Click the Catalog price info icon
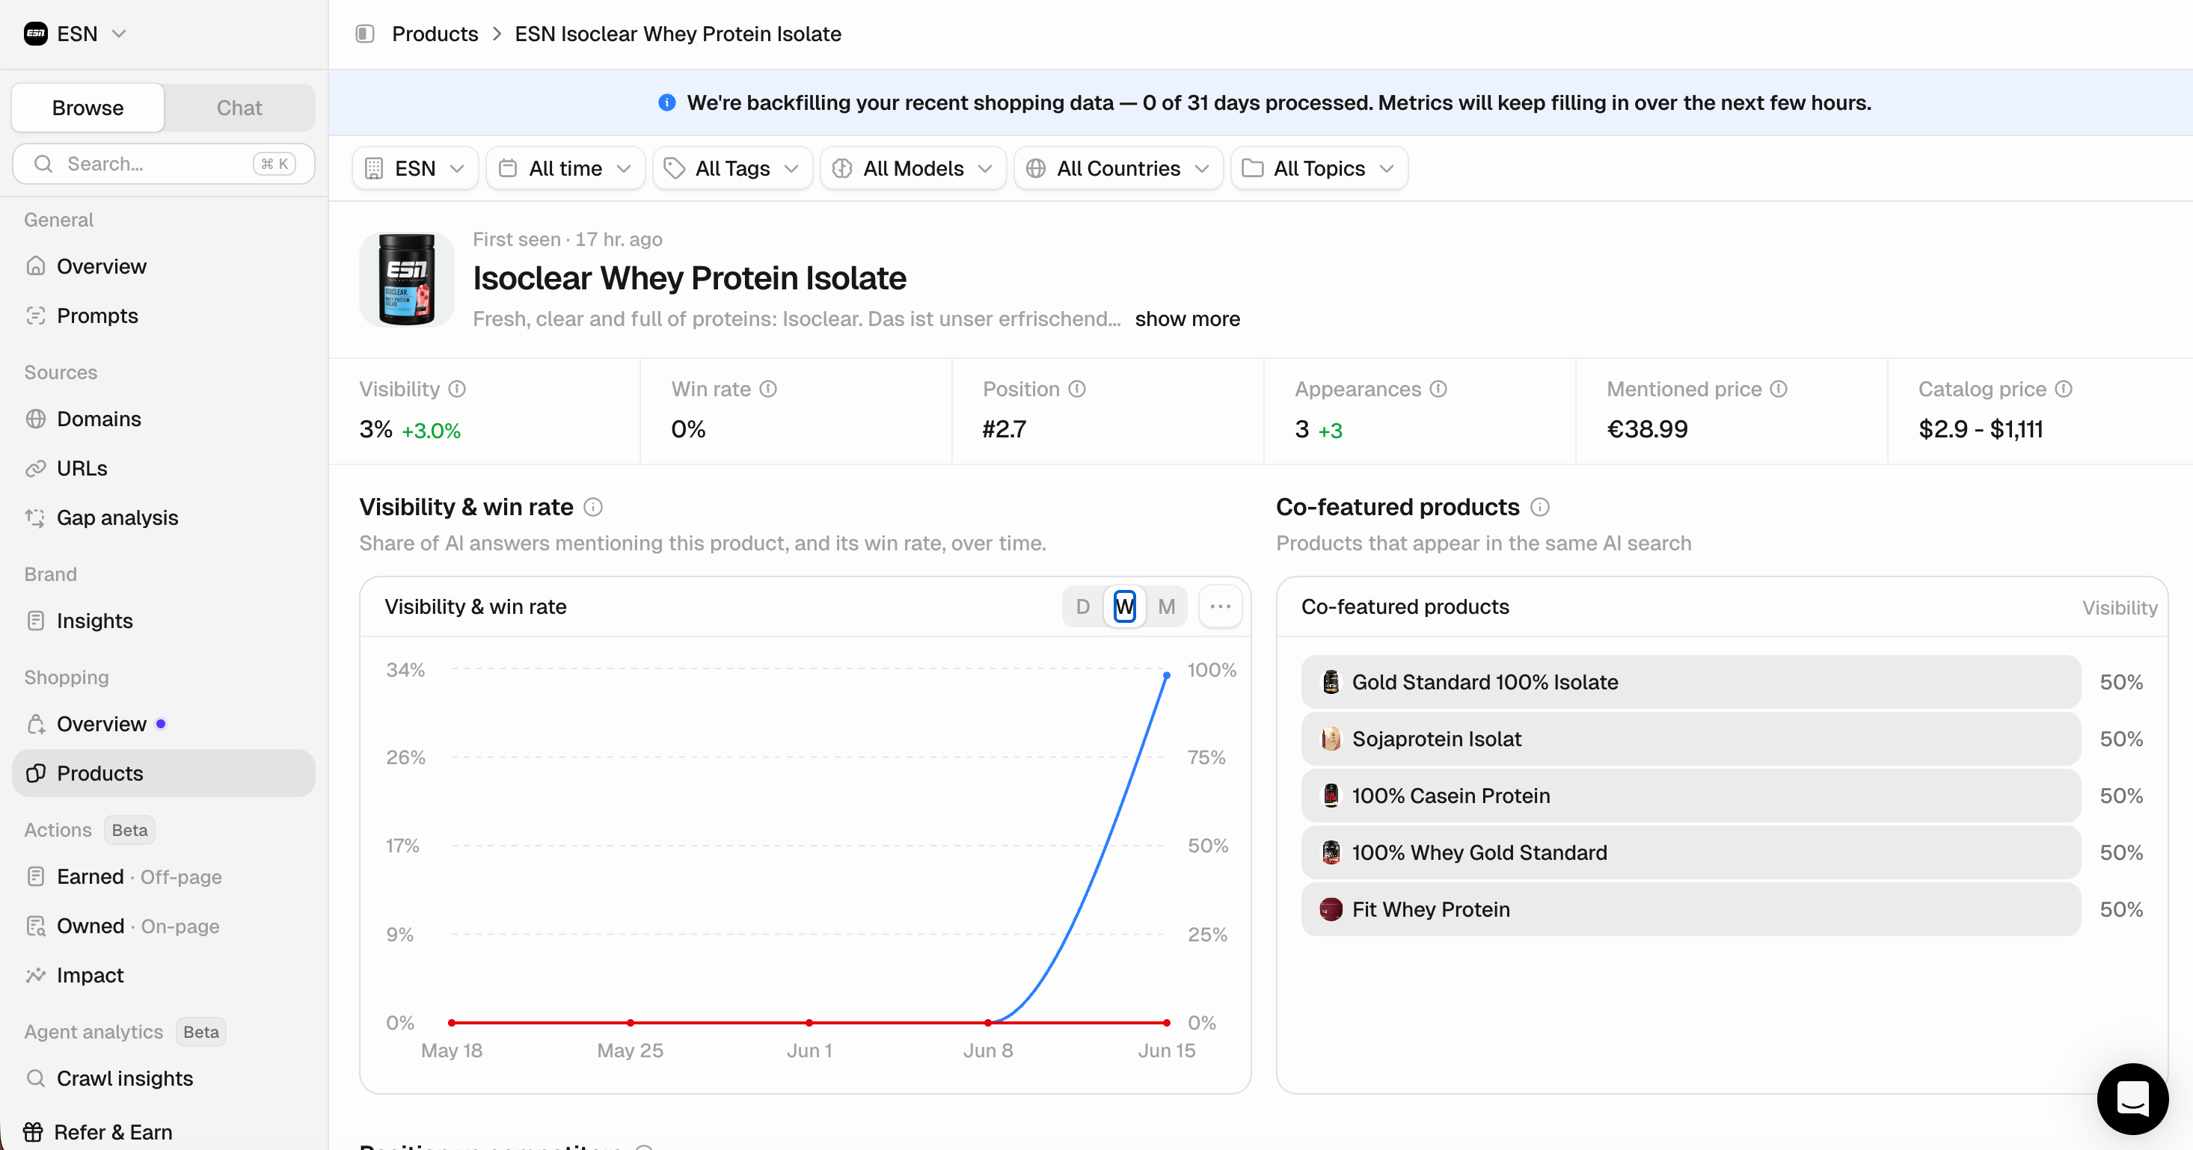 [2064, 389]
